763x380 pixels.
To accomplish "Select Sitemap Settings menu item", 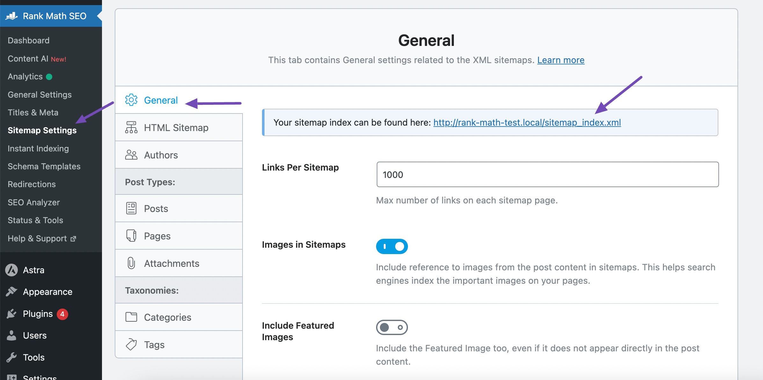I will click(x=42, y=130).
